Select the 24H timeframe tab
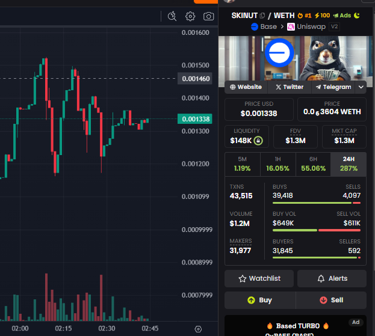Viewport: 375px width, 336px height. point(349,164)
